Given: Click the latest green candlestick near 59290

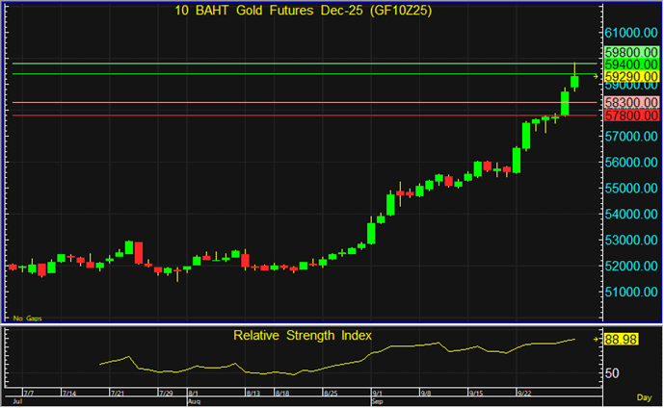Looking at the screenshot, I should pyautogui.click(x=574, y=81).
